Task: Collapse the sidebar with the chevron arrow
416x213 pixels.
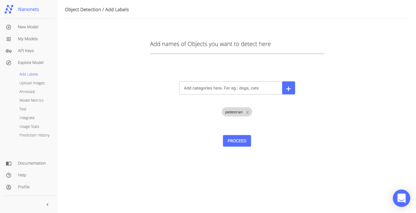Action: pyautogui.click(x=47, y=204)
